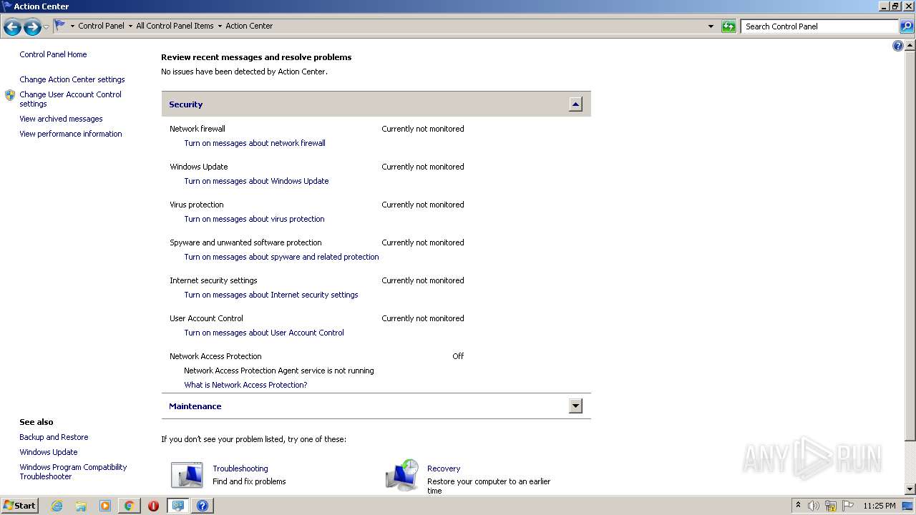
Task: Click the search magnifier icon
Action: point(907,26)
